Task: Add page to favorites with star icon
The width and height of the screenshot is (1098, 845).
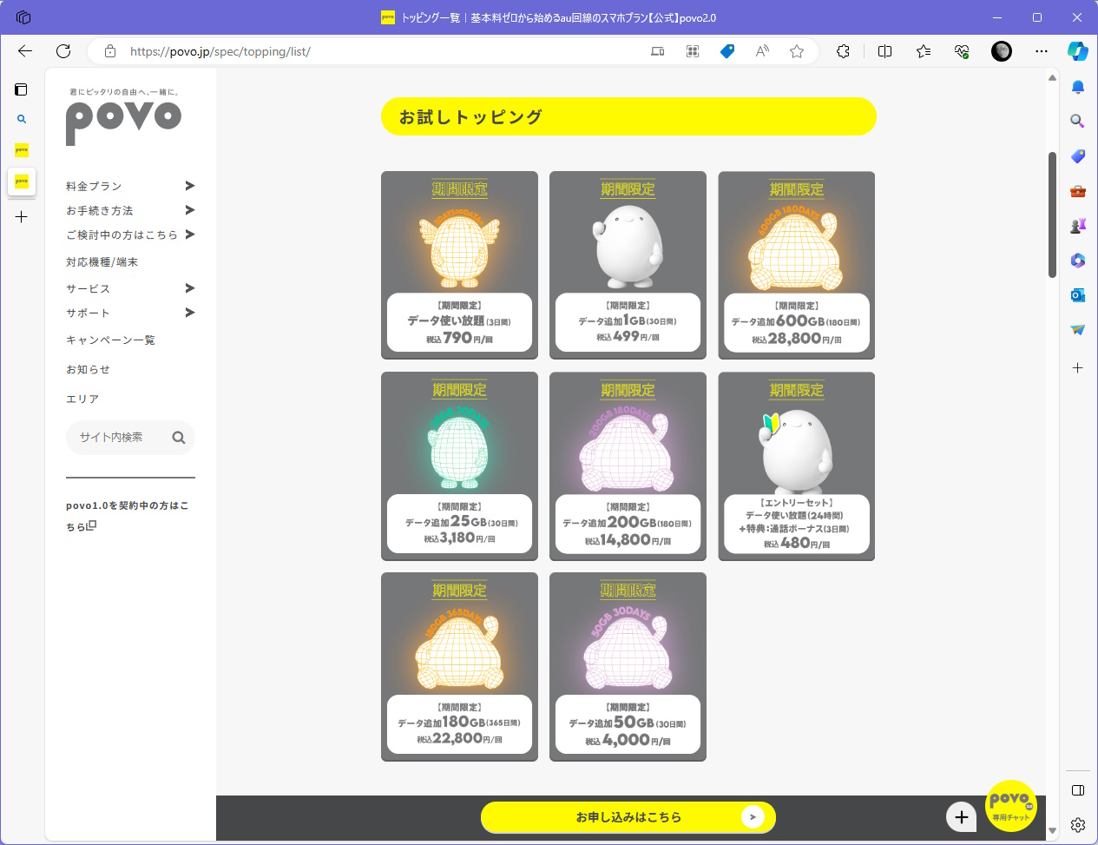Action: point(796,51)
